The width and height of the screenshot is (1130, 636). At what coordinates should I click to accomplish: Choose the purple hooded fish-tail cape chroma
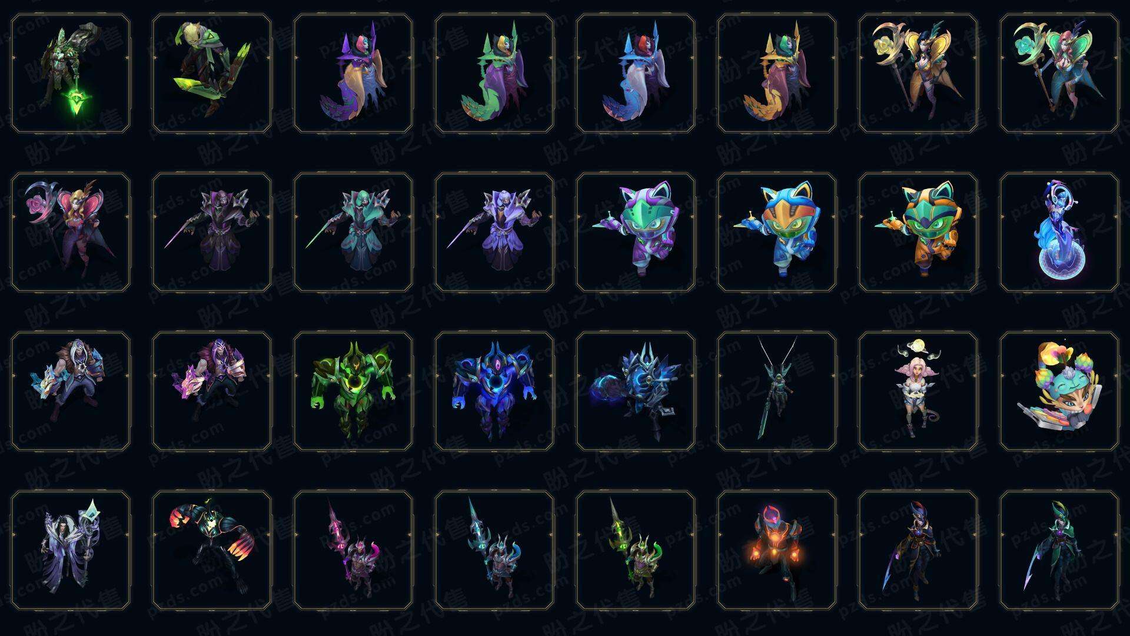click(353, 74)
